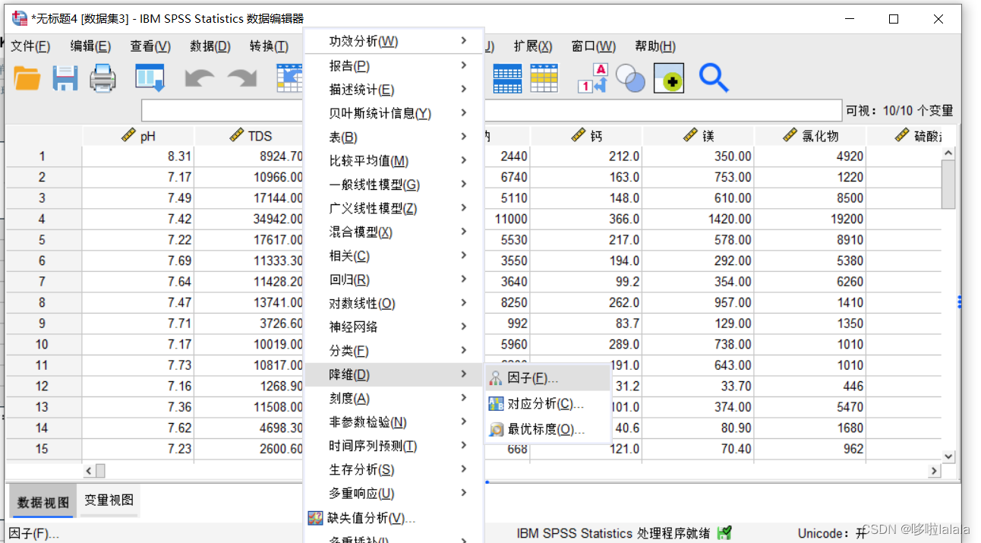Expand the 生存分析 submenu arrow
This screenshot has width=981, height=543.
click(463, 469)
